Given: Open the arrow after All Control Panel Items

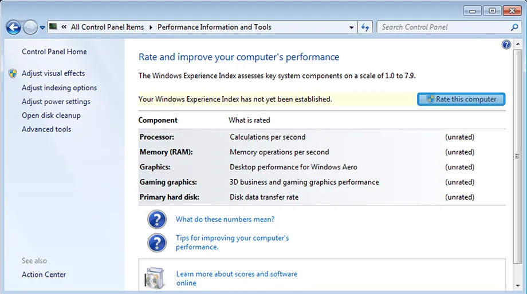Looking at the screenshot, I should 151,27.
